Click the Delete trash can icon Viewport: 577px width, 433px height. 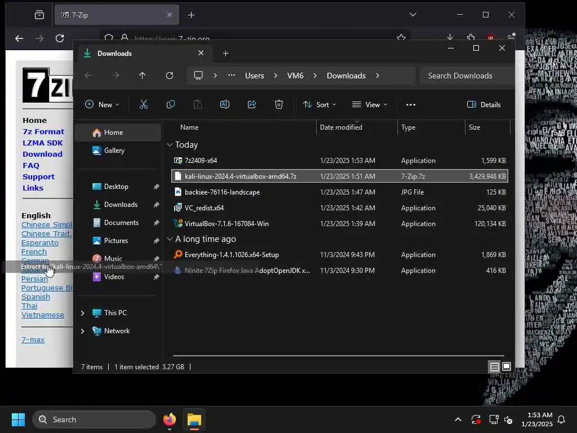click(279, 104)
